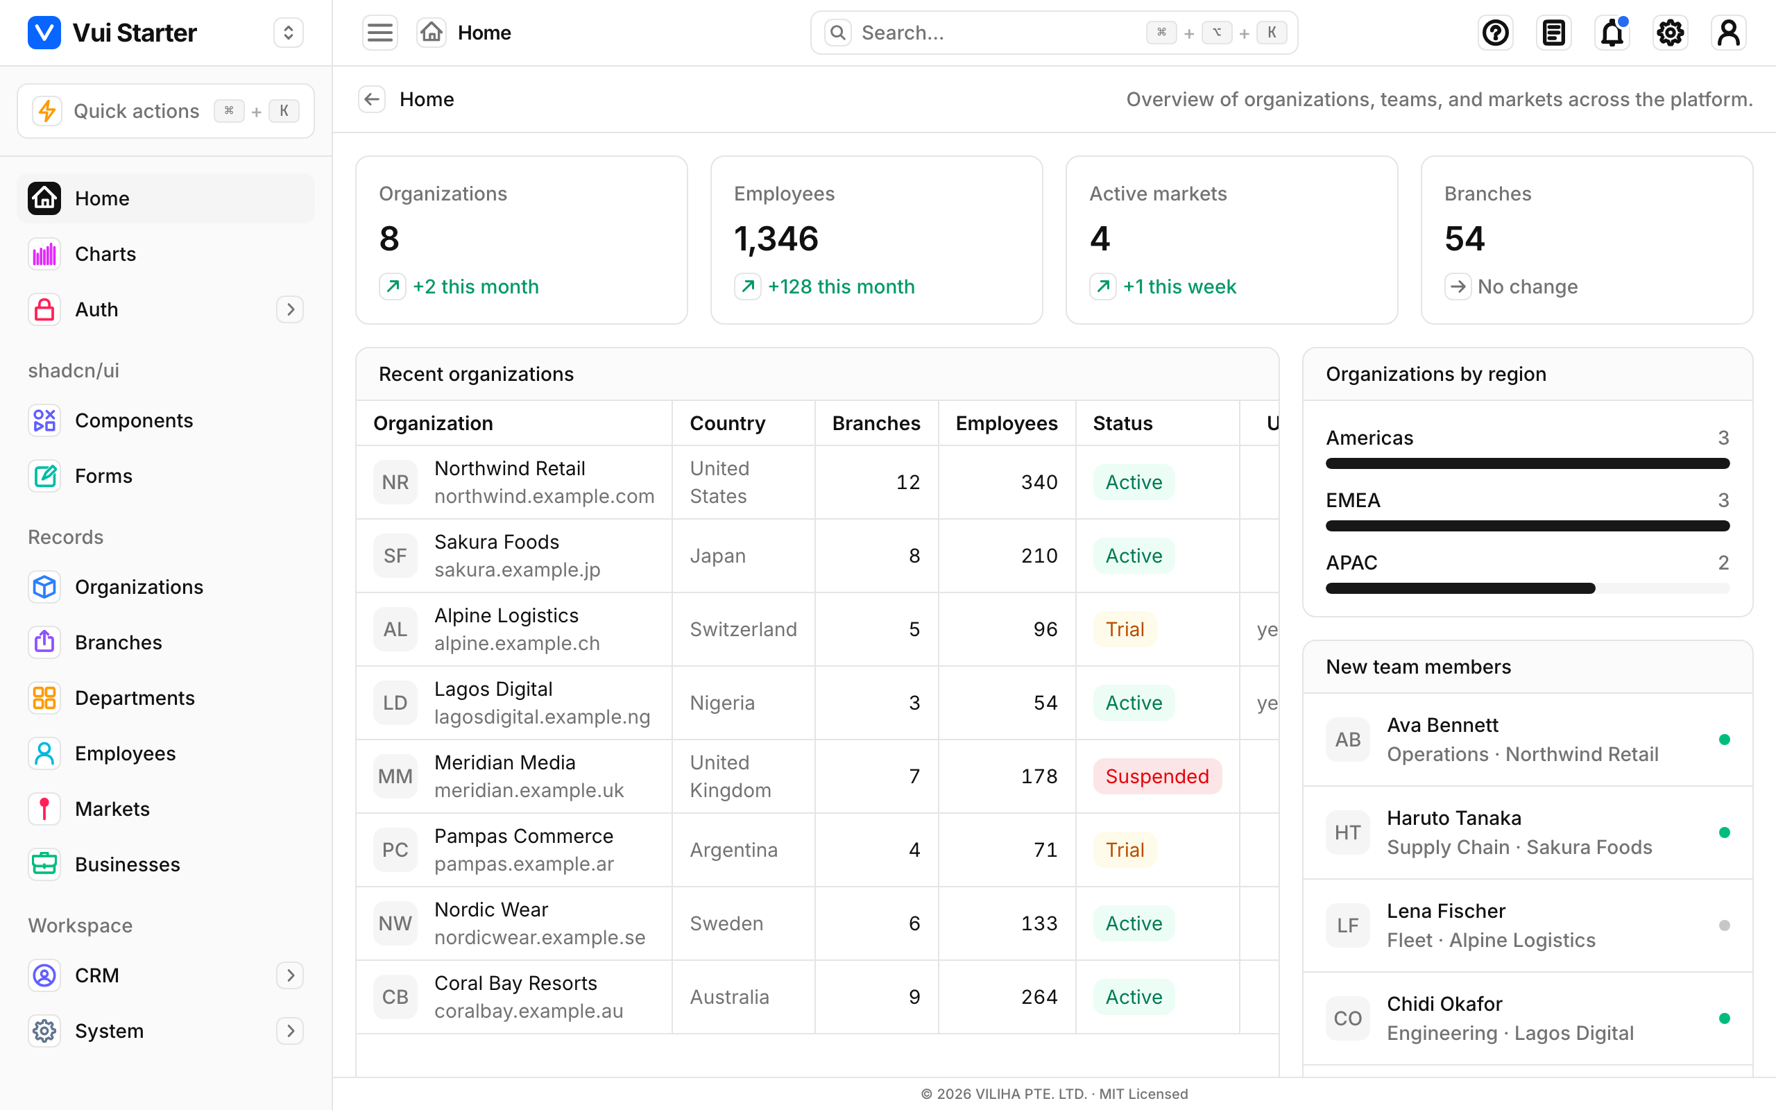Open Quick actions command box
Viewport: 1776px width, 1110px height.
coord(166,111)
